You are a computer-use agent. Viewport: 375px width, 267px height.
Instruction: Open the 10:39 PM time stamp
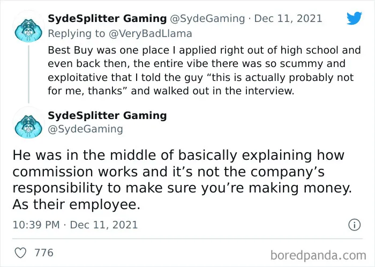coord(36,225)
